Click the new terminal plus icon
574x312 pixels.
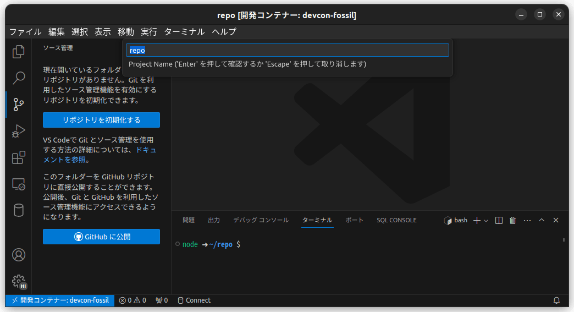(477, 220)
